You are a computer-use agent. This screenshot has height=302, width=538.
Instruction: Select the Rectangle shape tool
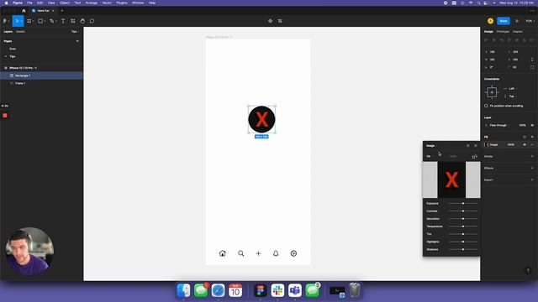[x=40, y=21]
